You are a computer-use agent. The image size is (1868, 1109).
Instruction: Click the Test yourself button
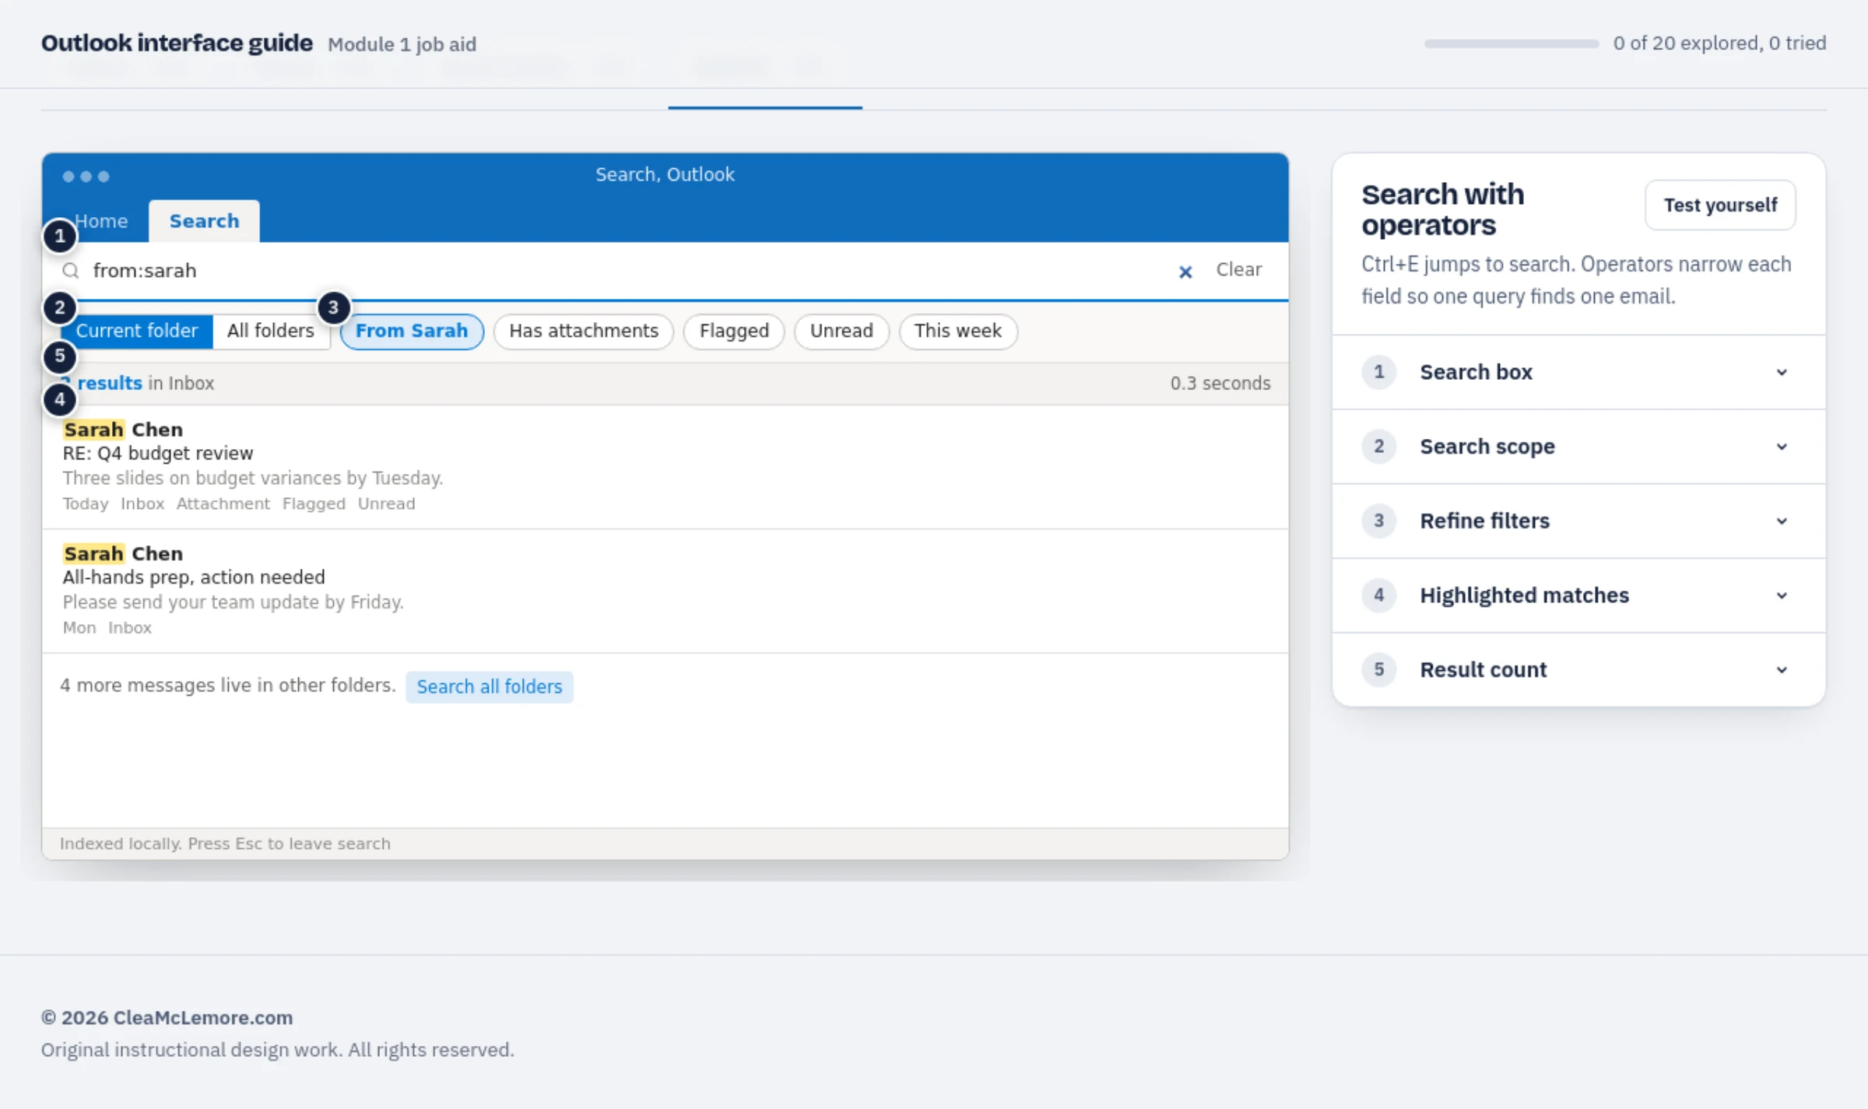point(1720,205)
